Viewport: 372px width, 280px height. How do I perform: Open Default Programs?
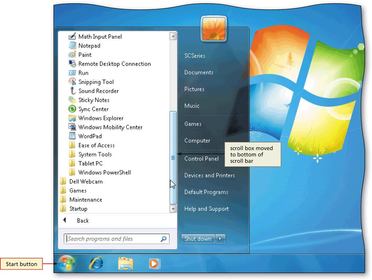click(x=206, y=192)
